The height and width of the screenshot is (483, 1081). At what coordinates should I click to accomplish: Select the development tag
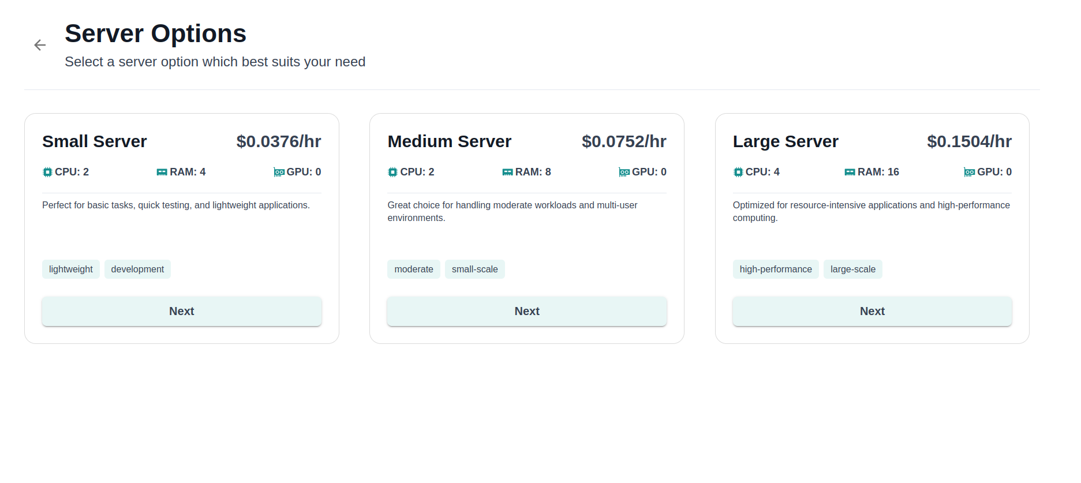tap(137, 269)
